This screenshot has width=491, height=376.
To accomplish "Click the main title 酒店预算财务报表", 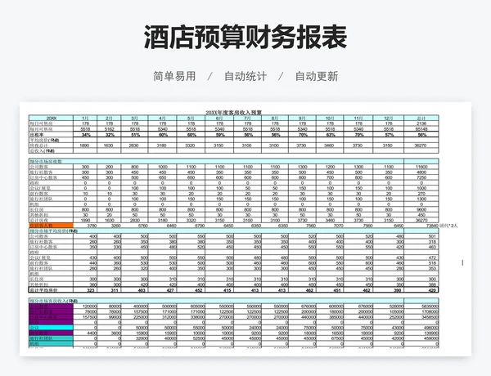I will pos(245,38).
